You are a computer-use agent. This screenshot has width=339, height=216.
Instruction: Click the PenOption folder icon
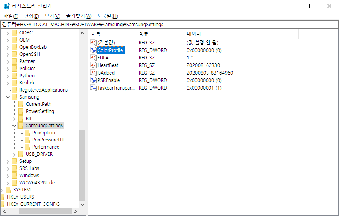(27, 132)
